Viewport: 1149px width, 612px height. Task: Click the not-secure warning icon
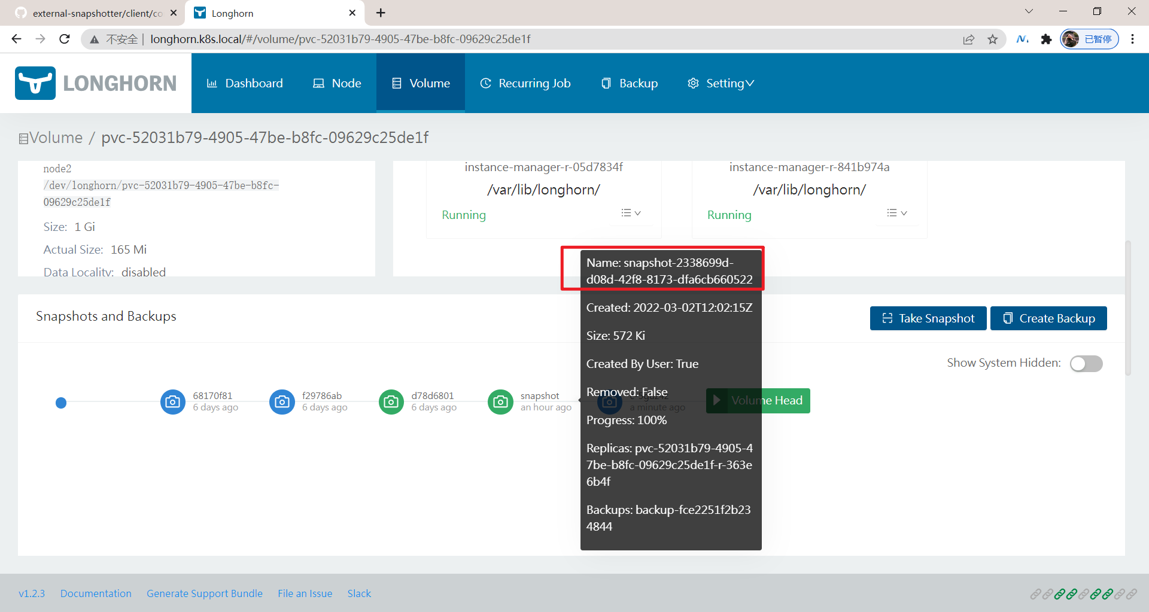pyautogui.click(x=94, y=39)
